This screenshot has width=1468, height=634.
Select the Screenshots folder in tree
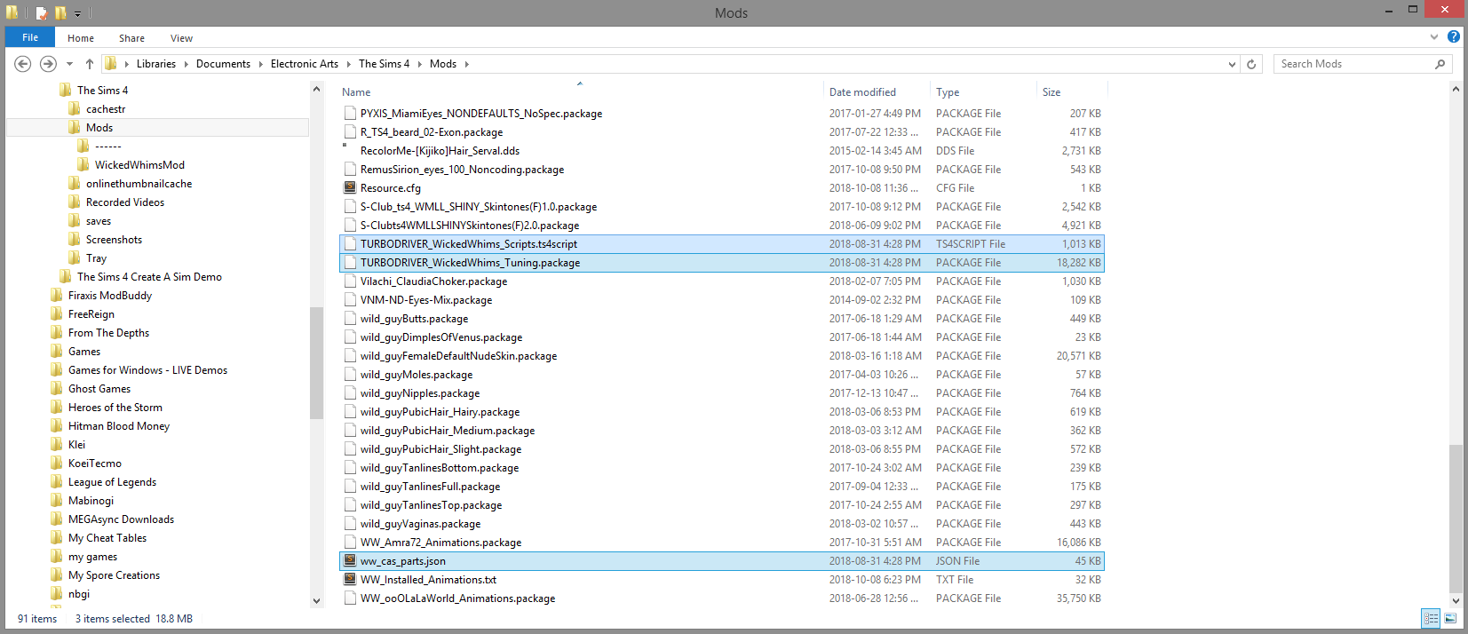point(114,240)
